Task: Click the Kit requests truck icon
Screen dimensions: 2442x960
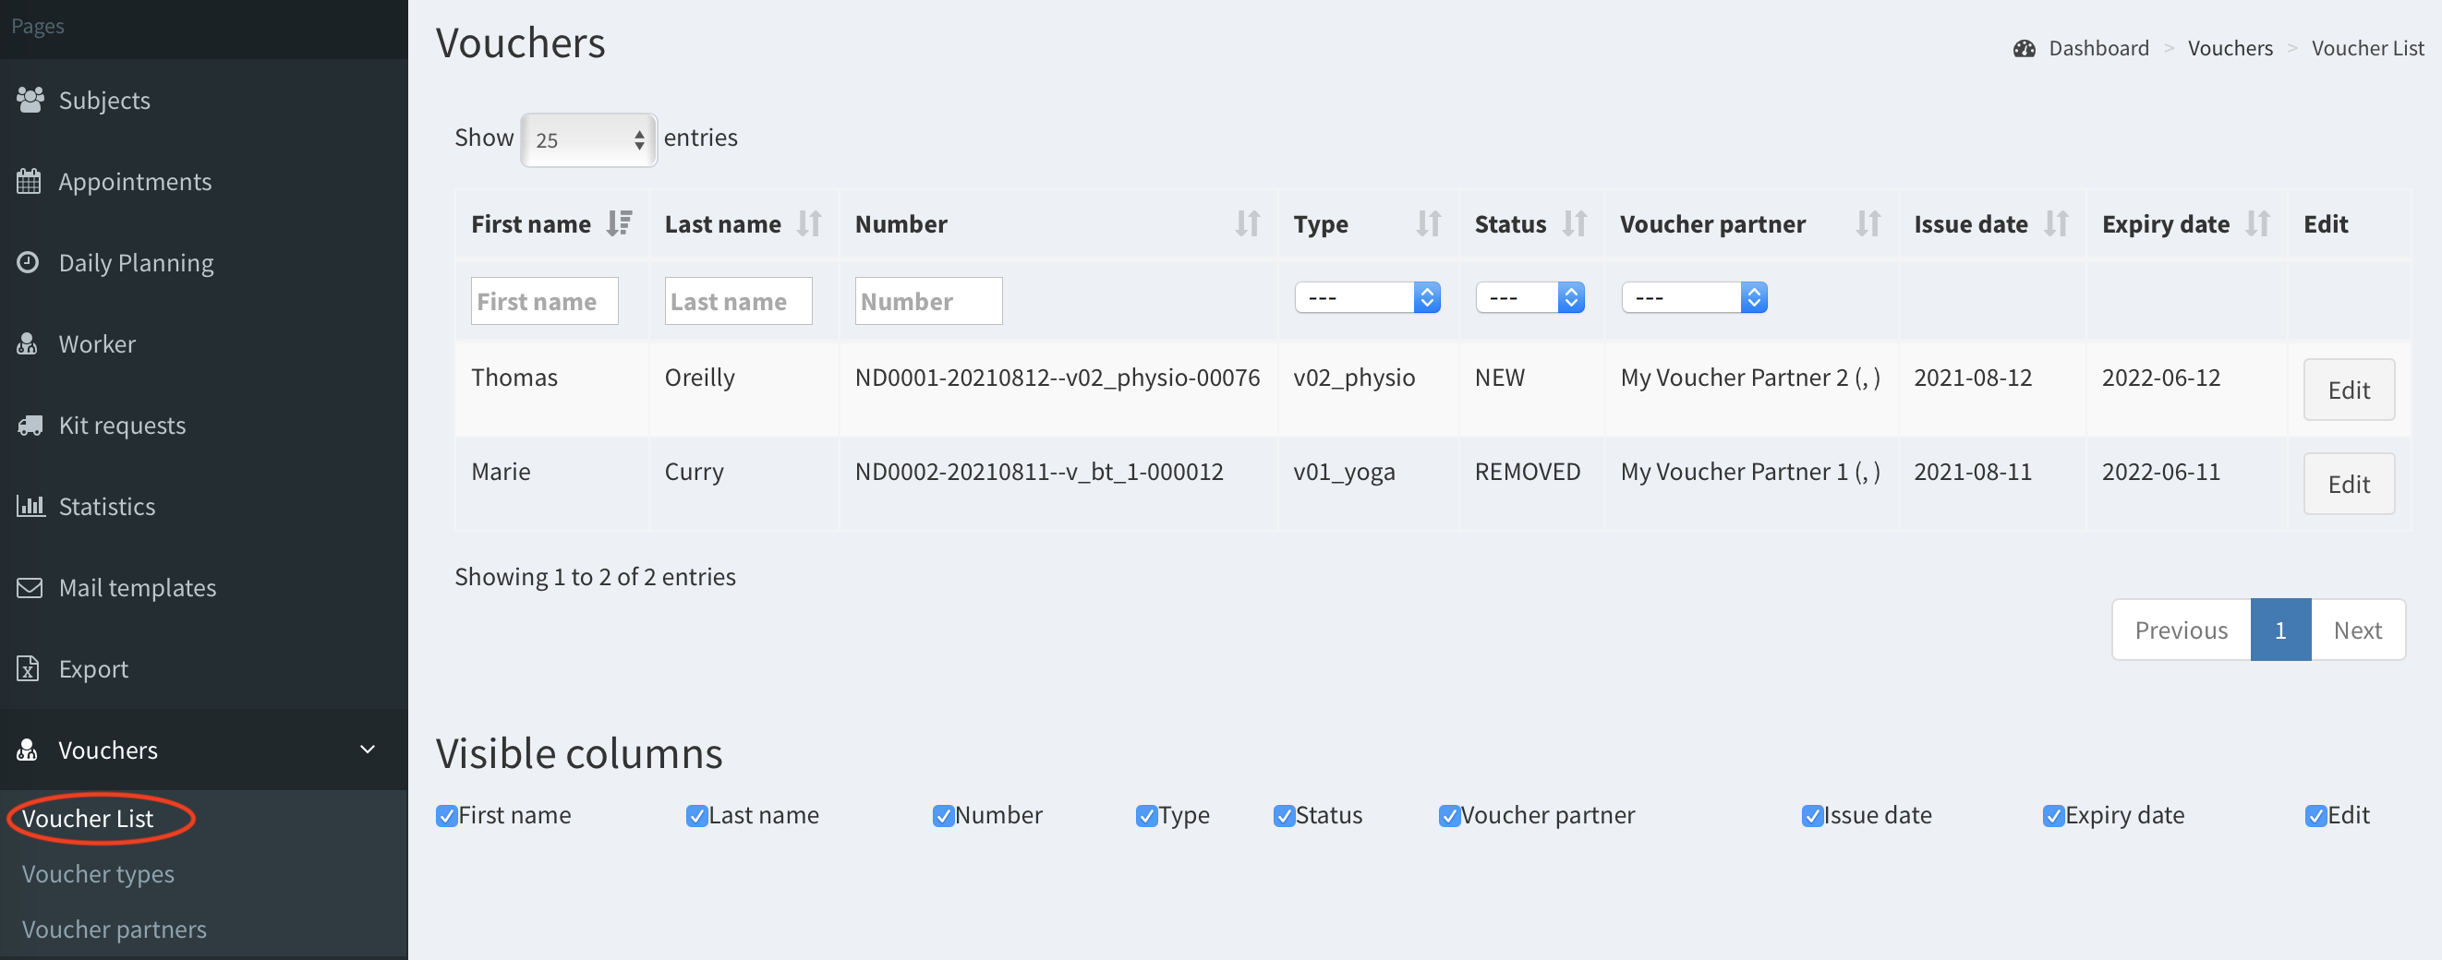Action: pos(30,425)
